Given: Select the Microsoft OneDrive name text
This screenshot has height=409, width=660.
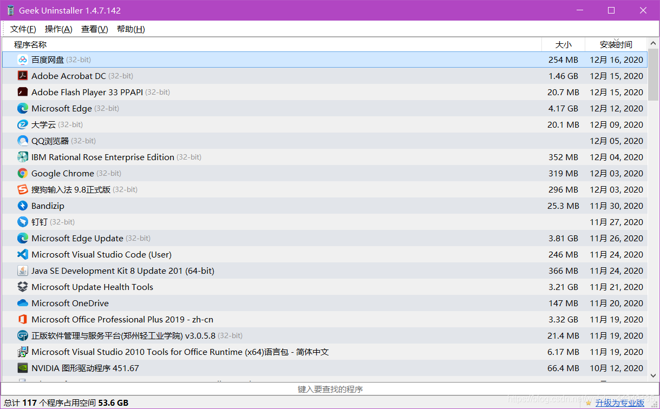Looking at the screenshot, I should pyautogui.click(x=70, y=303).
